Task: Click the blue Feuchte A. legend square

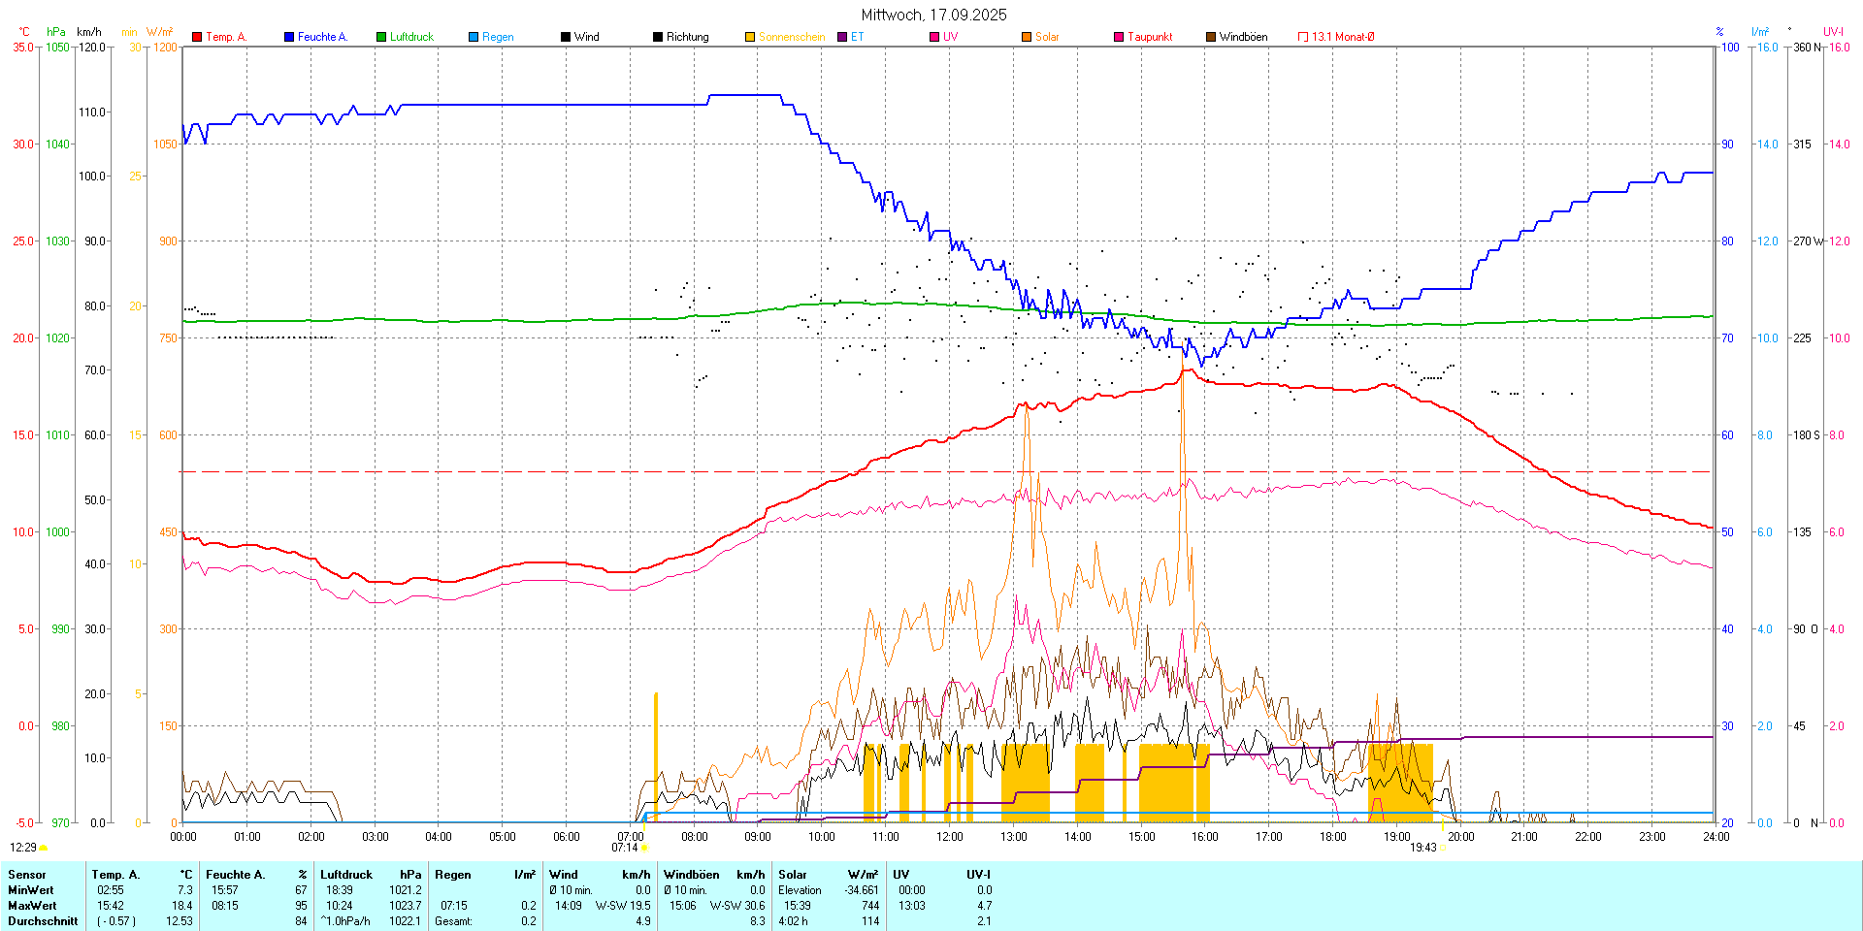Action: (289, 37)
